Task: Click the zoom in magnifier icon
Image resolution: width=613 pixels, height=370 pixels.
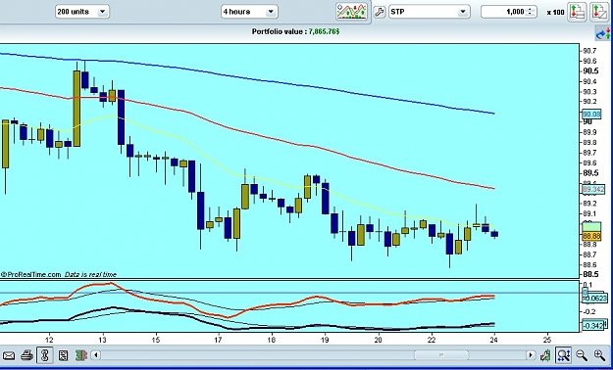Action: pos(599,355)
